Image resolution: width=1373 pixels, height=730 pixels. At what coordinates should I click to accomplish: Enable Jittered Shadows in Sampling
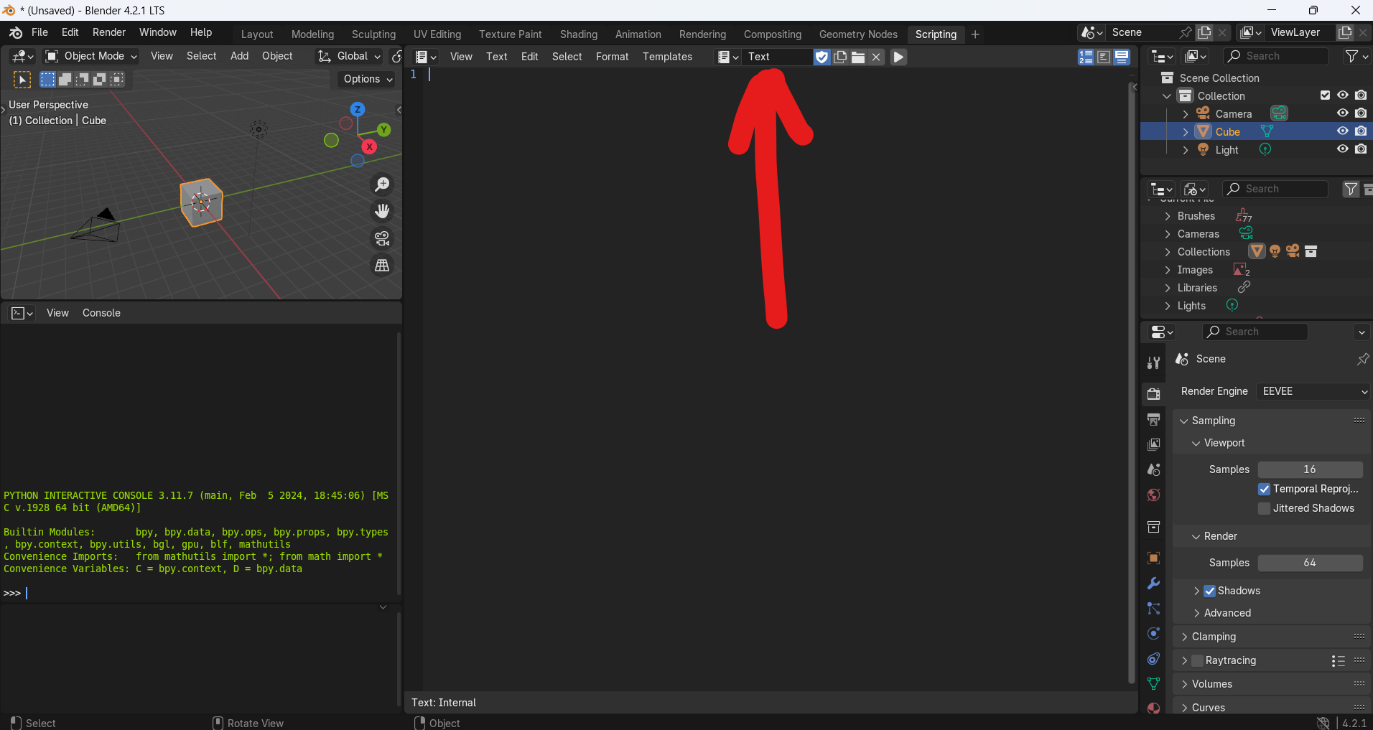click(x=1265, y=508)
